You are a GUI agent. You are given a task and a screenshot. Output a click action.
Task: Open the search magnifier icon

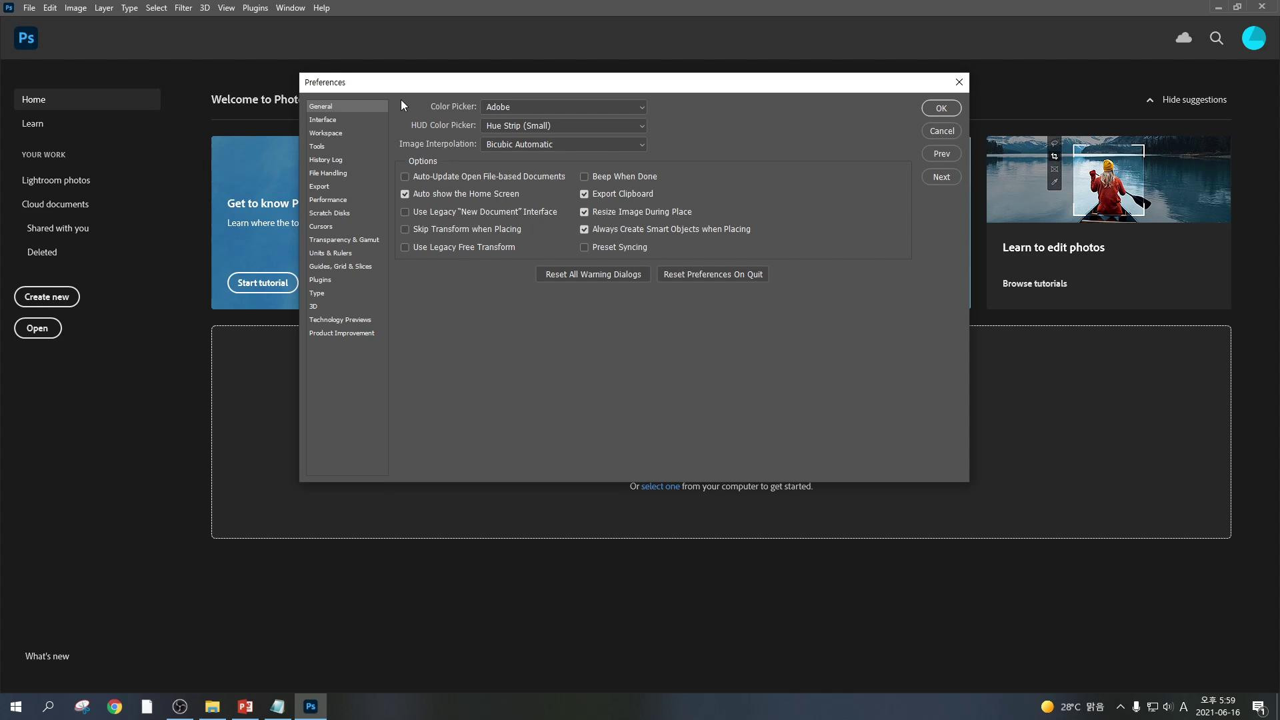(x=1217, y=38)
